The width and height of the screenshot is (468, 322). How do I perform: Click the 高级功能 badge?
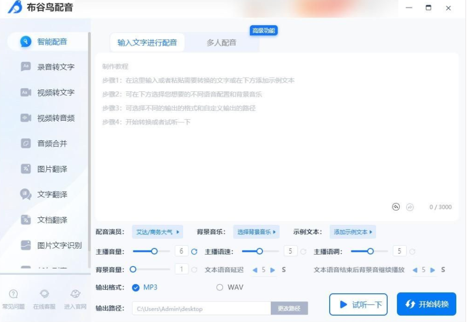[x=263, y=31]
